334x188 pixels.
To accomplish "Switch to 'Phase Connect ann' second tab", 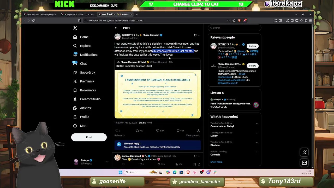I will pyautogui.click(x=78, y=14).
